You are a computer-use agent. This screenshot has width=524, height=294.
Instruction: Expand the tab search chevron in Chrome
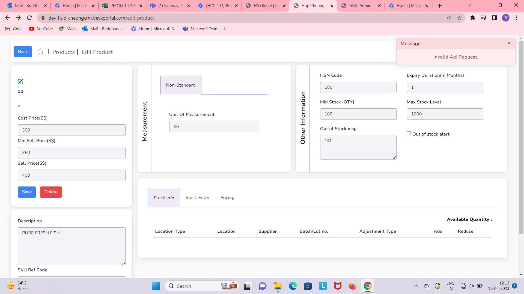[469, 5]
